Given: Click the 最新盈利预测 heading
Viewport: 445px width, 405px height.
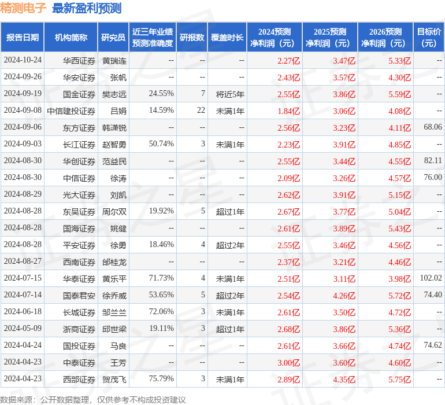Looking at the screenshot, I should (87, 8).
